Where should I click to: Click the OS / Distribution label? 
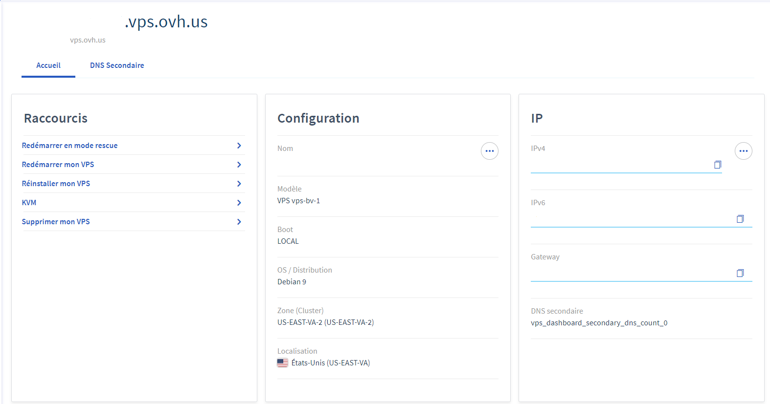click(305, 270)
